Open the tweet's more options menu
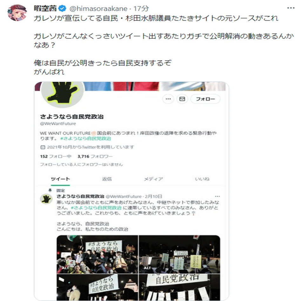The image size is (301, 301). pos(291,8)
